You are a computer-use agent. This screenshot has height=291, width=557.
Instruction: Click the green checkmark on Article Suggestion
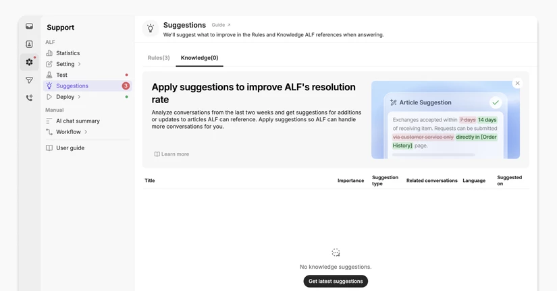(495, 103)
